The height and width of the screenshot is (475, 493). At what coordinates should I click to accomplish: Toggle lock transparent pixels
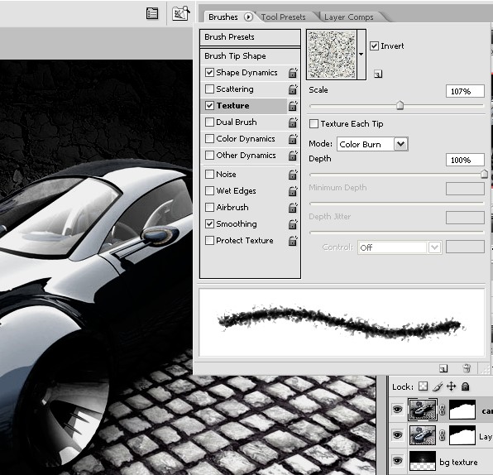click(x=424, y=386)
